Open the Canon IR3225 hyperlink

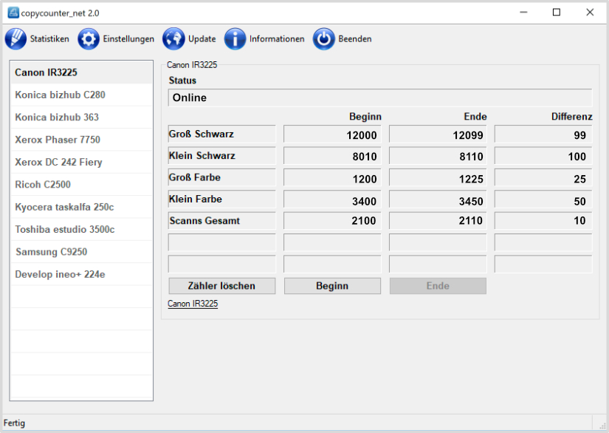click(x=193, y=304)
